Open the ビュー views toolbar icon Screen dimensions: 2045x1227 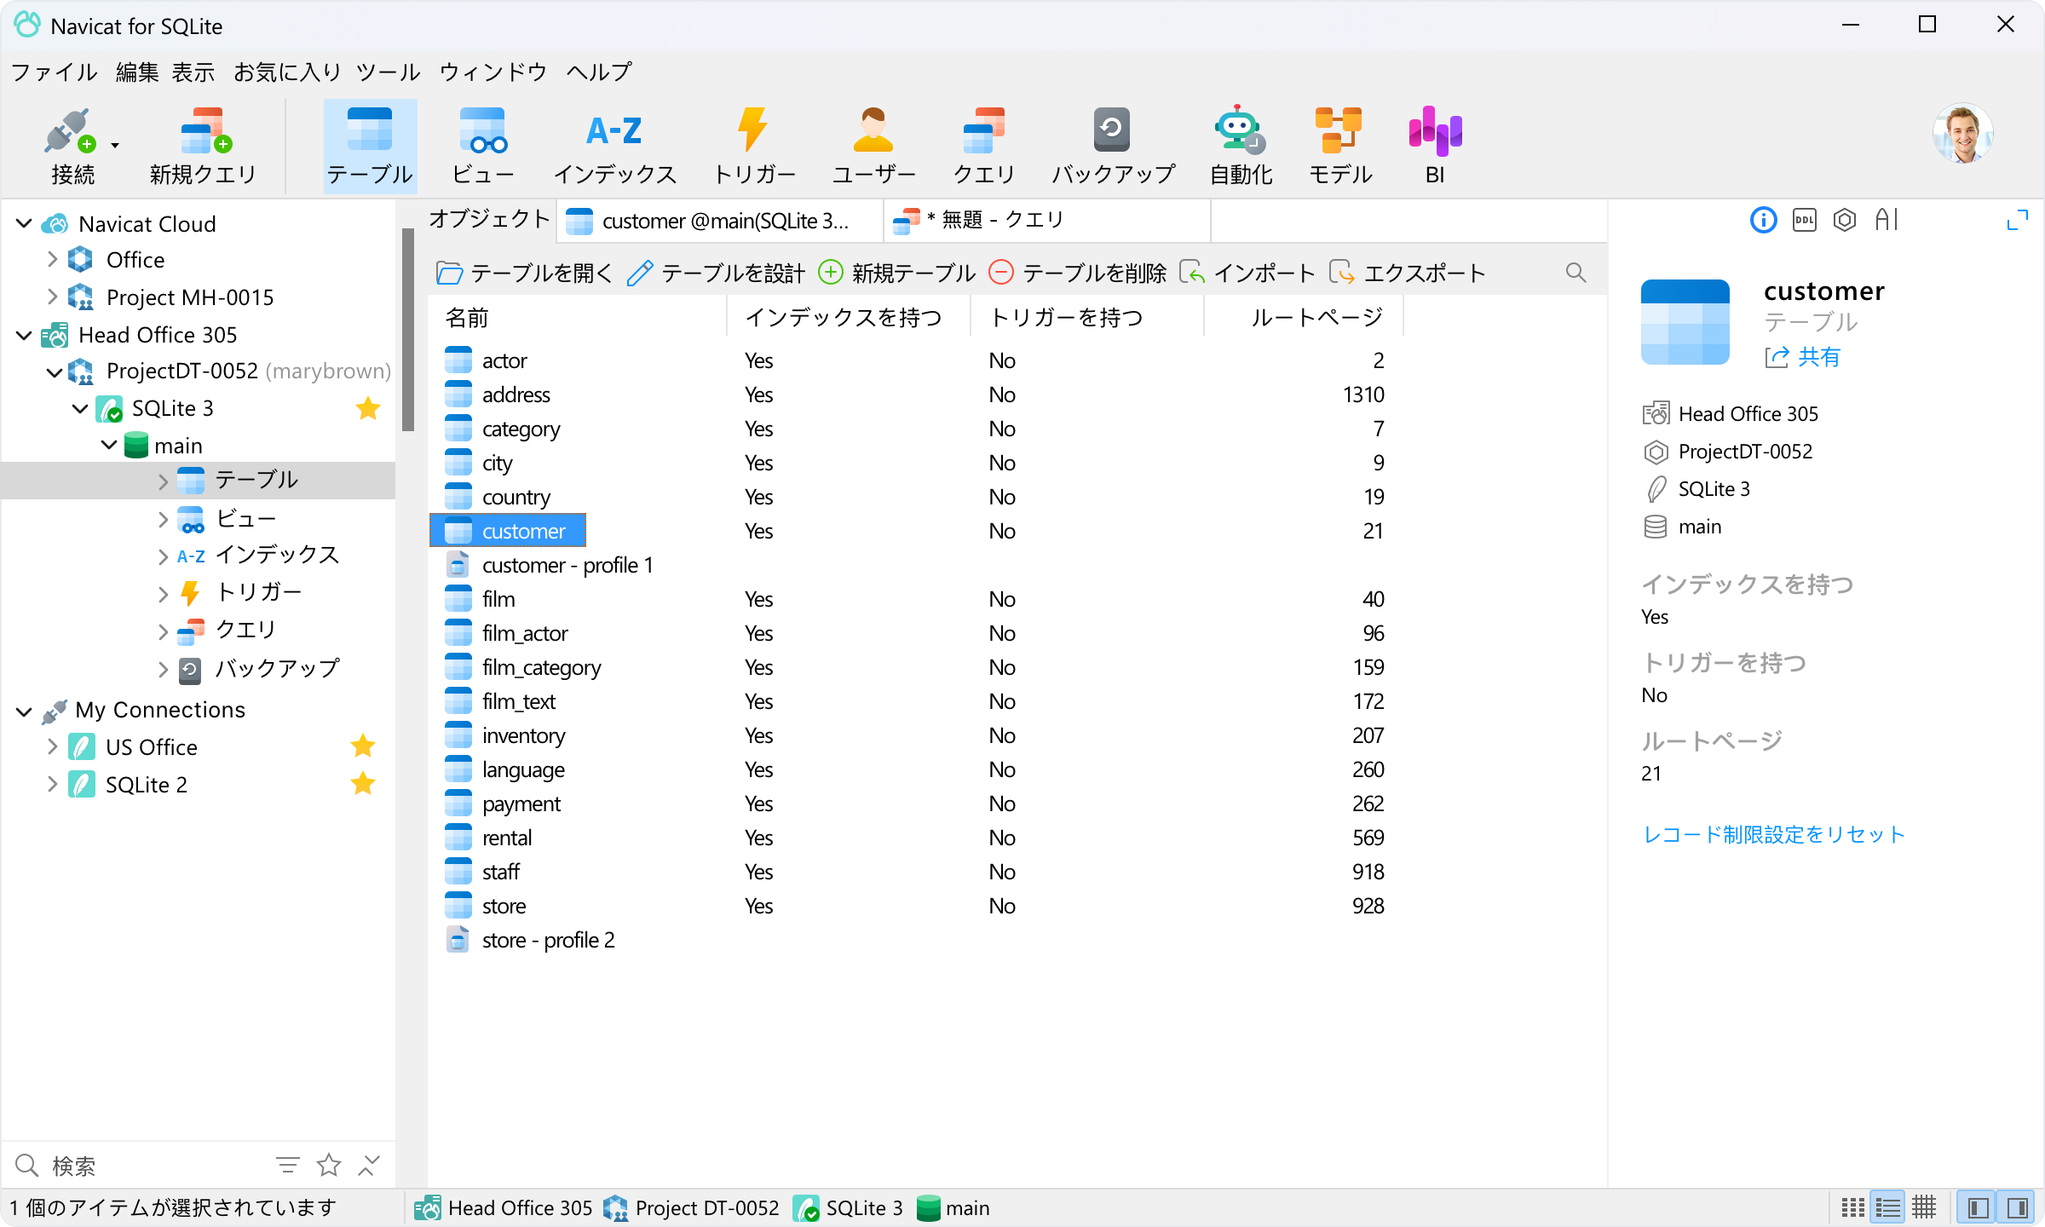(483, 146)
